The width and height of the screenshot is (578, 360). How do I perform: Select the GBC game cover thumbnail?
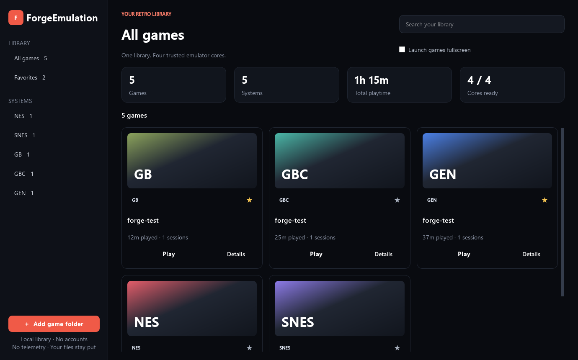coord(340,161)
